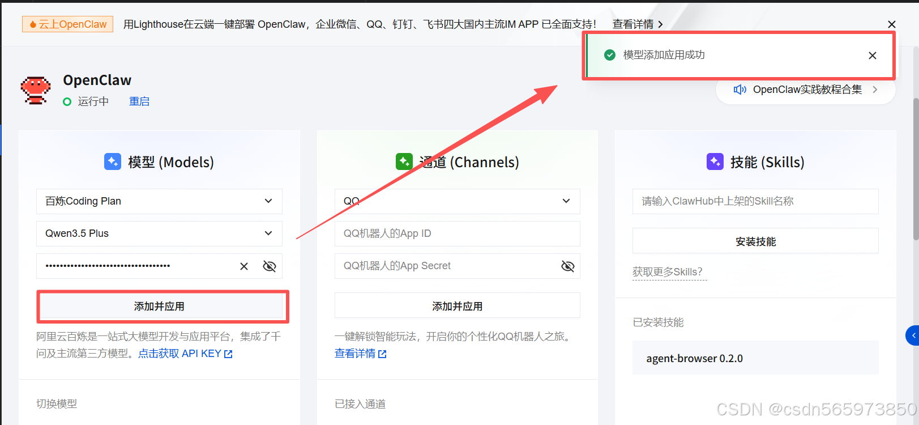Select the agent-browser 0.2.0 installed skill
919x425 pixels.
[x=755, y=358]
